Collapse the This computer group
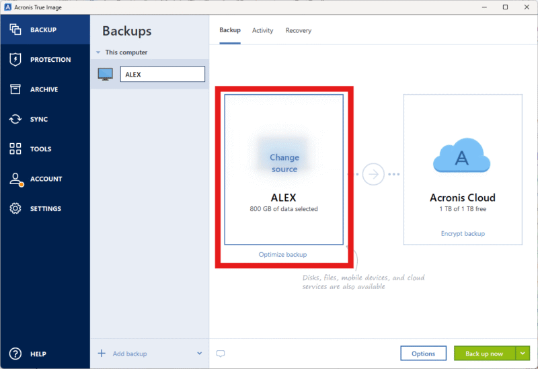538x369 pixels. coord(98,52)
